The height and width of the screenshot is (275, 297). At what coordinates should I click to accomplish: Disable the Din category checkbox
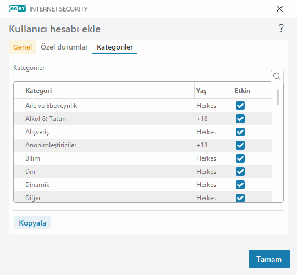[240, 172]
